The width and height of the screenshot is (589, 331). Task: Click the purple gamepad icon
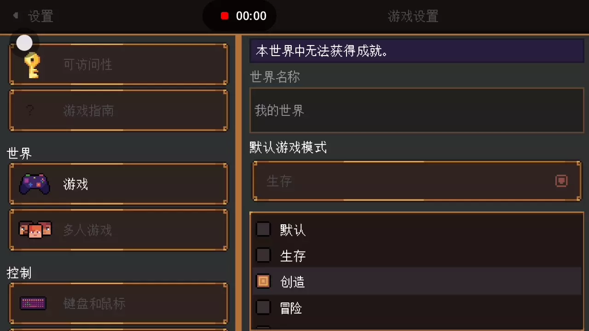click(35, 184)
